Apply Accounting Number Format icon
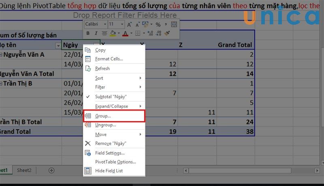 coord(145,24)
